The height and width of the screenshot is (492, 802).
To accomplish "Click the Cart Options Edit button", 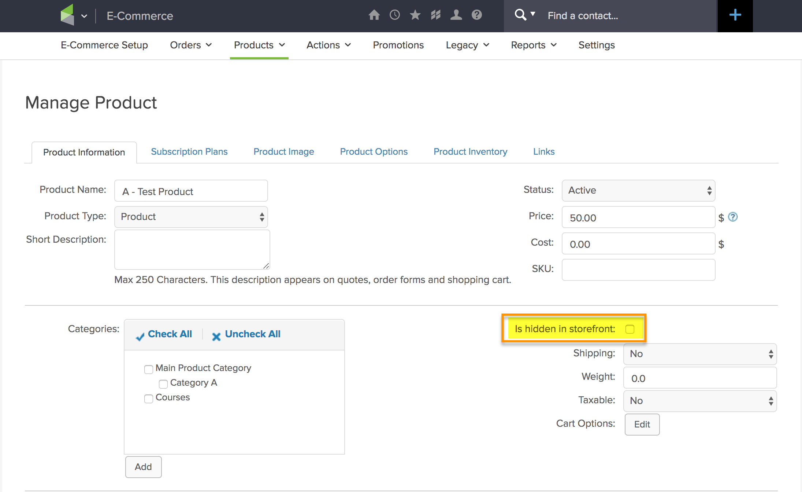I will pos(642,424).
